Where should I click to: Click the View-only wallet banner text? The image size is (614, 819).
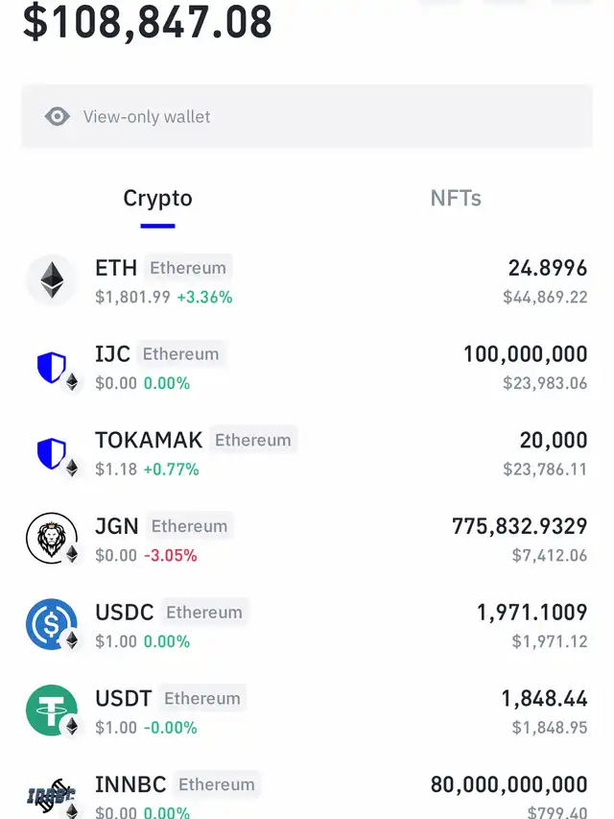[147, 116]
